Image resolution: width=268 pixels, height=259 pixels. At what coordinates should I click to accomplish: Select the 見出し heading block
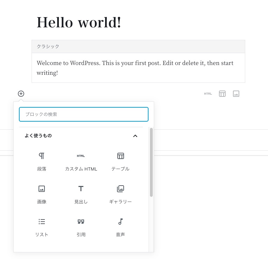tap(81, 195)
